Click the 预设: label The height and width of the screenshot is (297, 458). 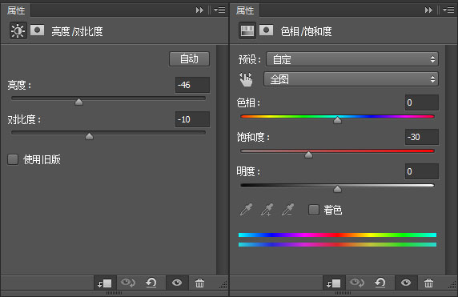250,59
